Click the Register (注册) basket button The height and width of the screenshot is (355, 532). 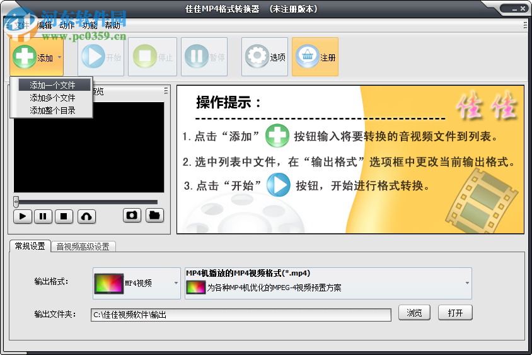click(x=315, y=57)
